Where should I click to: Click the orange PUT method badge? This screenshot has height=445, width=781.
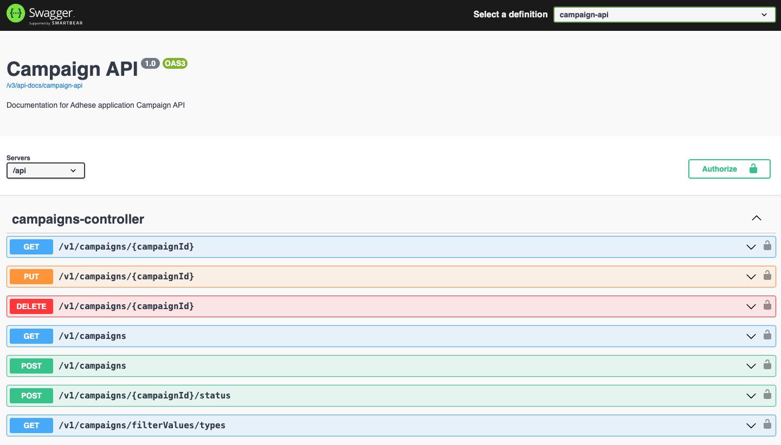tap(31, 277)
